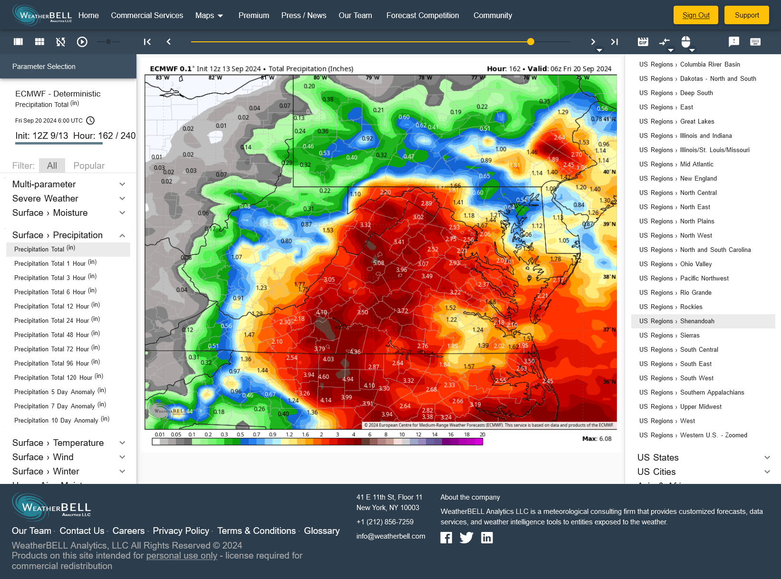Click the precipitation forecast map image
The width and height of the screenshot is (781, 579).
(381, 252)
